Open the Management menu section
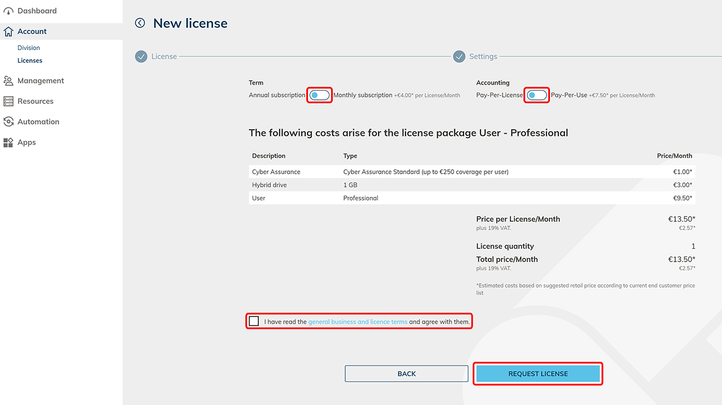 coord(41,81)
